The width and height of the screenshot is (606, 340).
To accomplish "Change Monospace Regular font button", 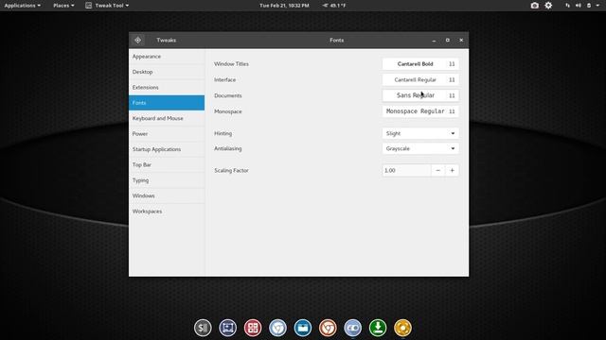I will click(420, 111).
